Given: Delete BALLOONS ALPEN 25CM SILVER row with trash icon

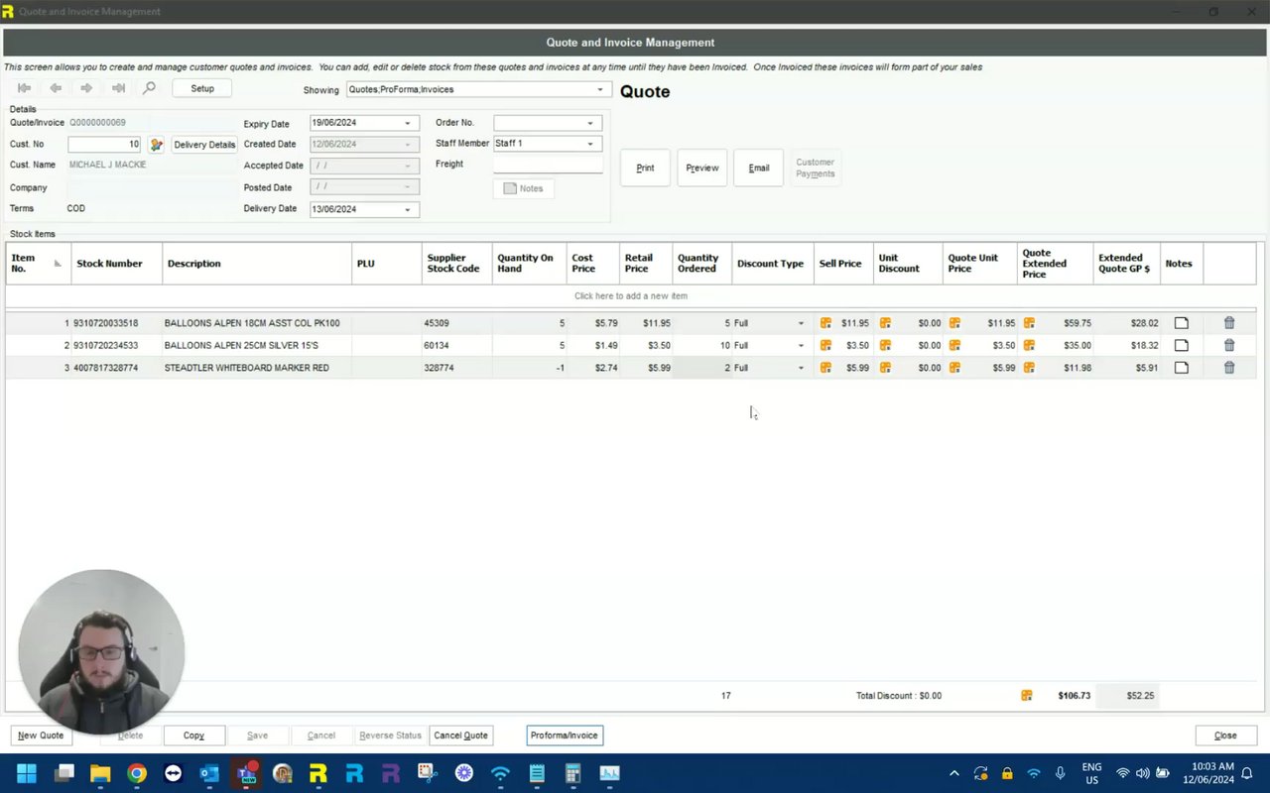Looking at the screenshot, I should pos(1229,345).
